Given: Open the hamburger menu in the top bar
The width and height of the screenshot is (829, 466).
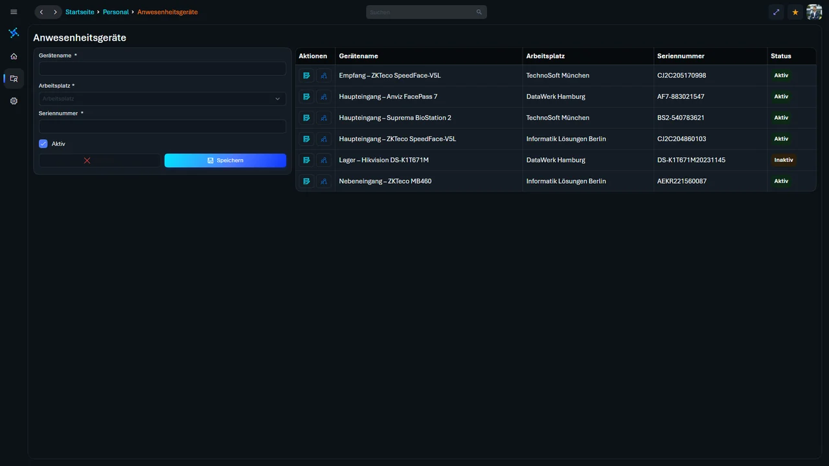Looking at the screenshot, I should (14, 12).
